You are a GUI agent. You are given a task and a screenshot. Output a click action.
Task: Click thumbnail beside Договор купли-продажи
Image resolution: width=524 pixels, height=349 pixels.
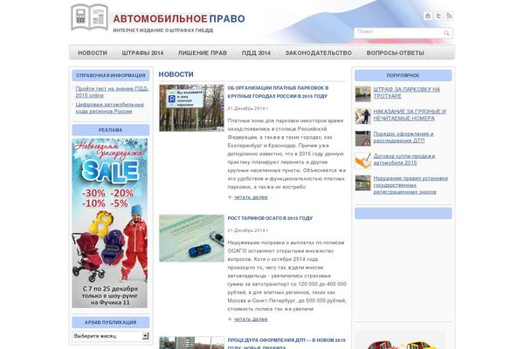pyautogui.click(x=363, y=161)
